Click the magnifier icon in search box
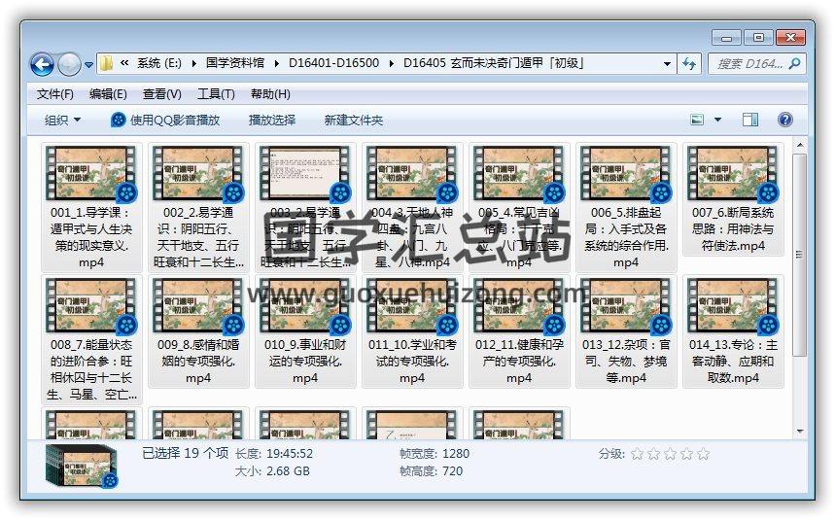This screenshot has height=520, width=835. coord(794,64)
